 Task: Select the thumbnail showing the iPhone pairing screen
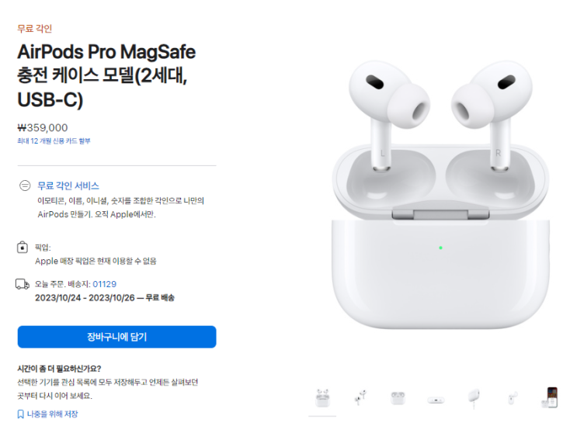(550, 397)
